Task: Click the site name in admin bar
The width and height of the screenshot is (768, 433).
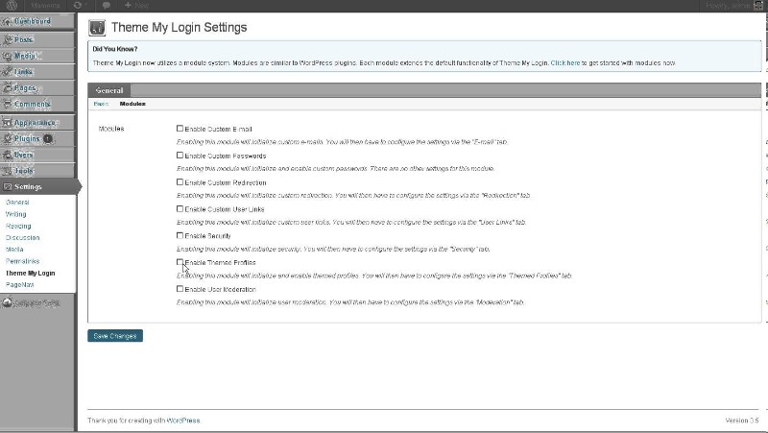Action: pos(45,6)
